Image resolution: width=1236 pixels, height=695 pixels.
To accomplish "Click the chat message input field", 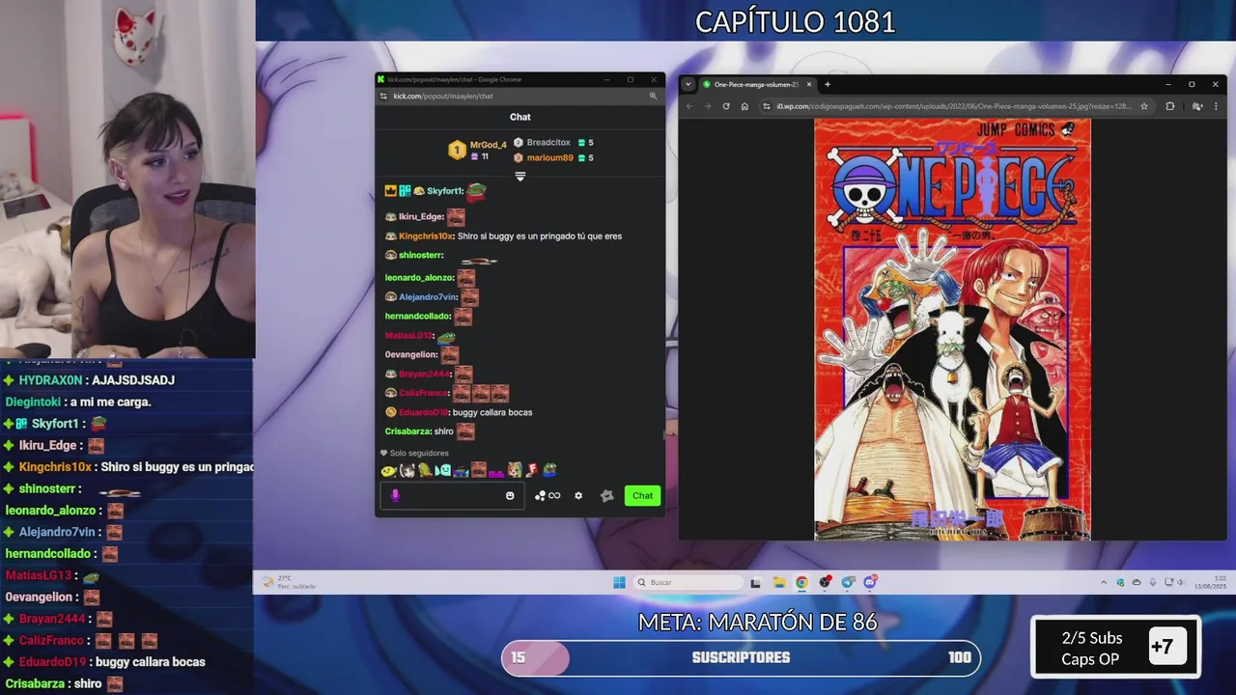I will point(452,495).
